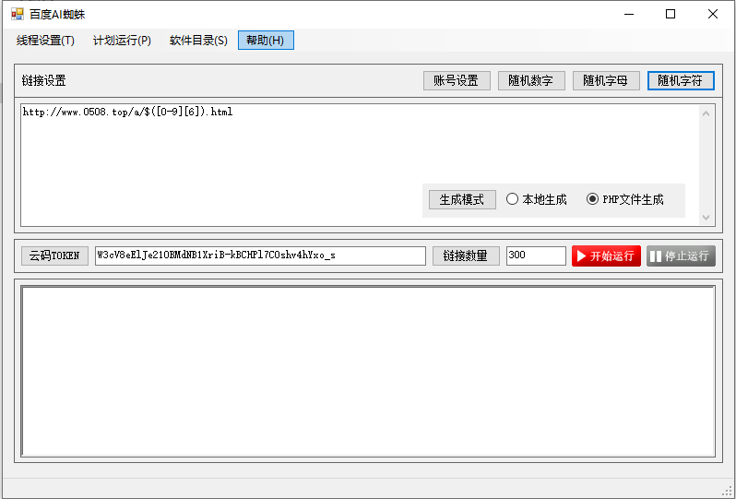736x499 pixels.
Task: Click into the token text field
Action: 260,255
